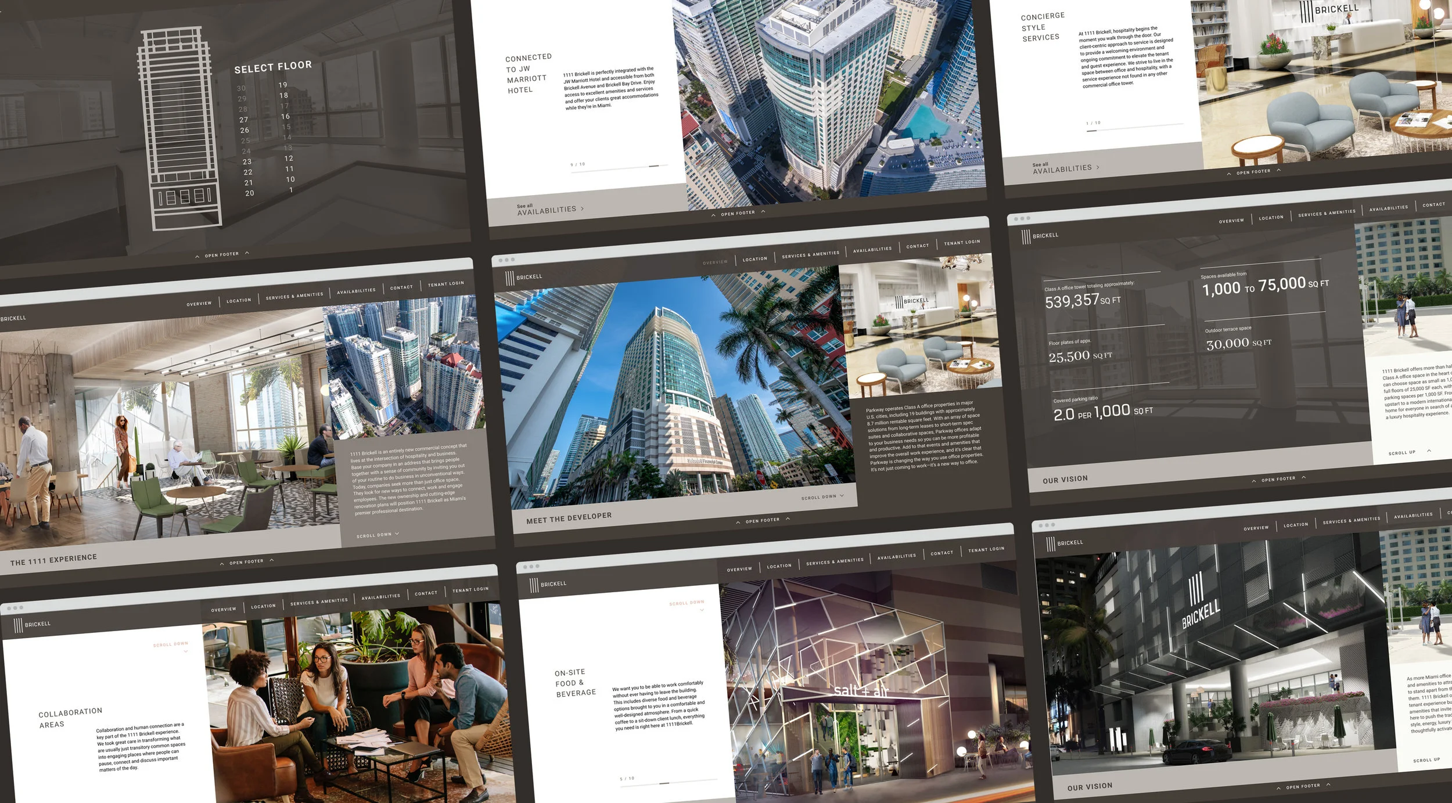Viewport: 1452px width, 803px height.
Task: Click the 539,357 SQ FT figure
Action: (1083, 301)
